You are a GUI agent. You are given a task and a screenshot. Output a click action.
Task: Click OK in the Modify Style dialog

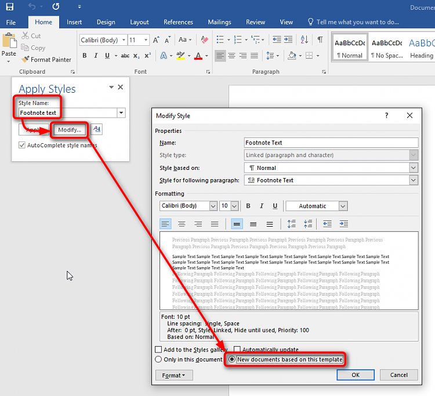pos(356,375)
